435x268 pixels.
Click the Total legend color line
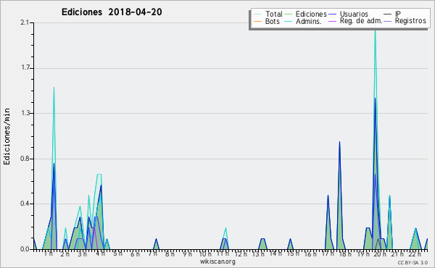pyautogui.click(x=257, y=14)
